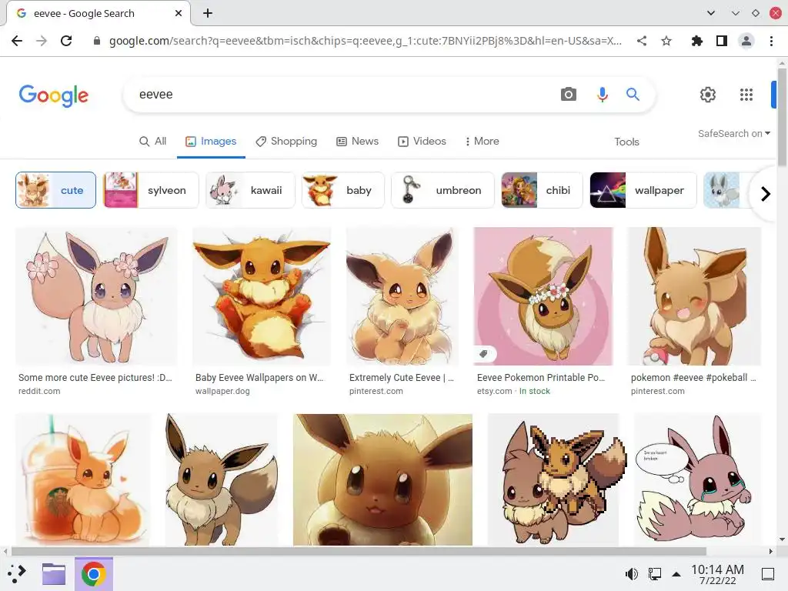Show more filter chips with right arrow
Viewport: 788px width, 591px height.
[765, 193]
